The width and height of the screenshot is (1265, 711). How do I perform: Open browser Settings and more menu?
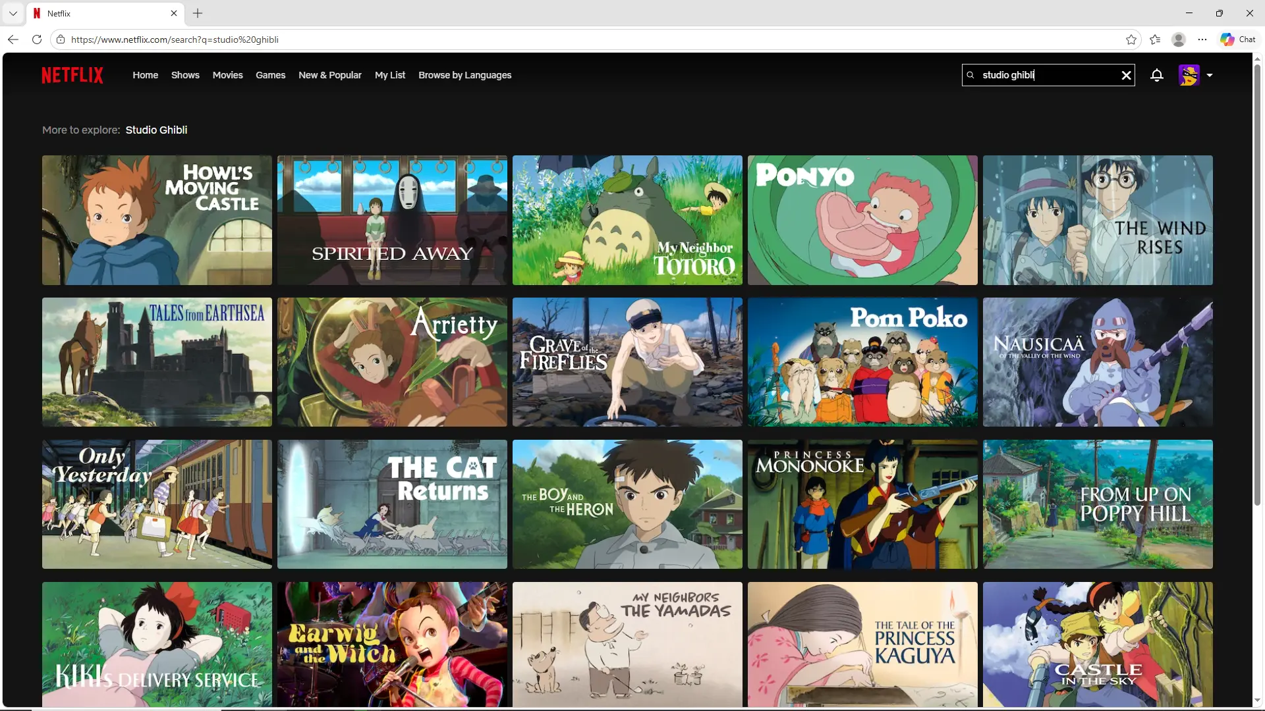(x=1202, y=39)
